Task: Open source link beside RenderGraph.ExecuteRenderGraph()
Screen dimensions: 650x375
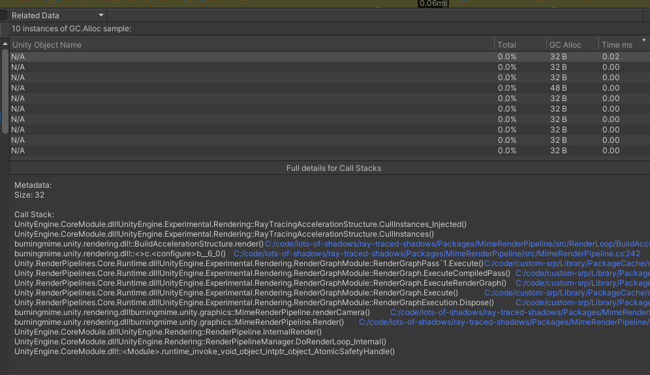Action: (582, 283)
